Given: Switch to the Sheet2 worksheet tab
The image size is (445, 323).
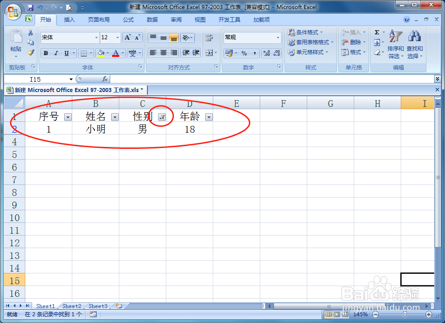Looking at the screenshot, I should pyautogui.click(x=71, y=306).
